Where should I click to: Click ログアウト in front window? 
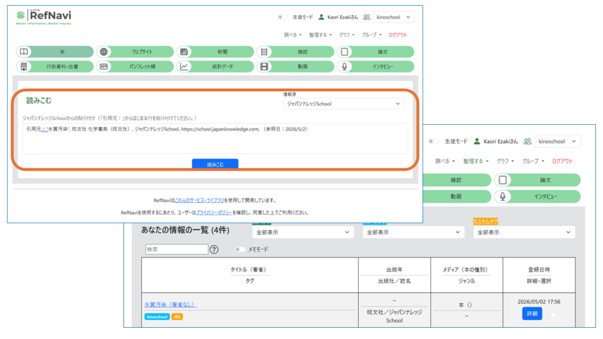point(397,35)
